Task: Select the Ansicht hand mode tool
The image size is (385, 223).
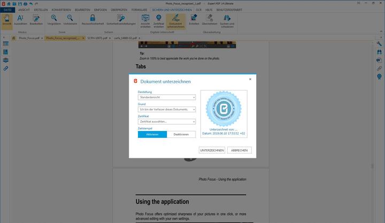Action: 7,20
